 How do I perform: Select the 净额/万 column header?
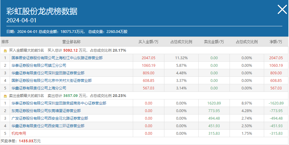[x=276, y=42]
